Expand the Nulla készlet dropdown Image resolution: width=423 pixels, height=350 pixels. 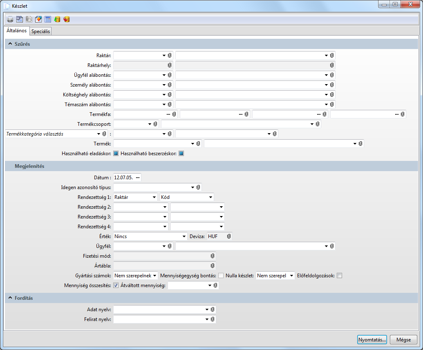click(291, 276)
